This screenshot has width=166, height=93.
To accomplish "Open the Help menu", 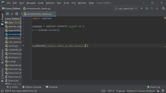I will [91, 3].
